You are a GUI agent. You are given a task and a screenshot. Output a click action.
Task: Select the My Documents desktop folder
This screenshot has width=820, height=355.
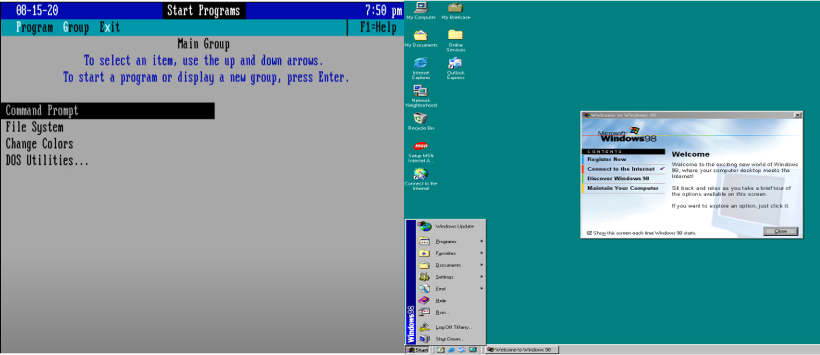coord(420,38)
